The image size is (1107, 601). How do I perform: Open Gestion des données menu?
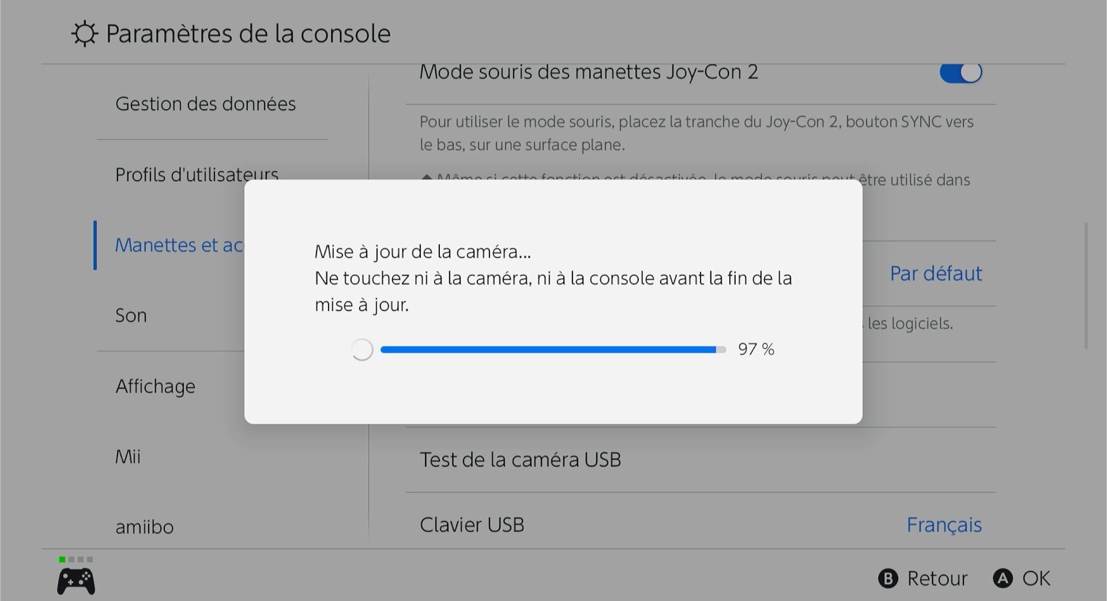(205, 104)
